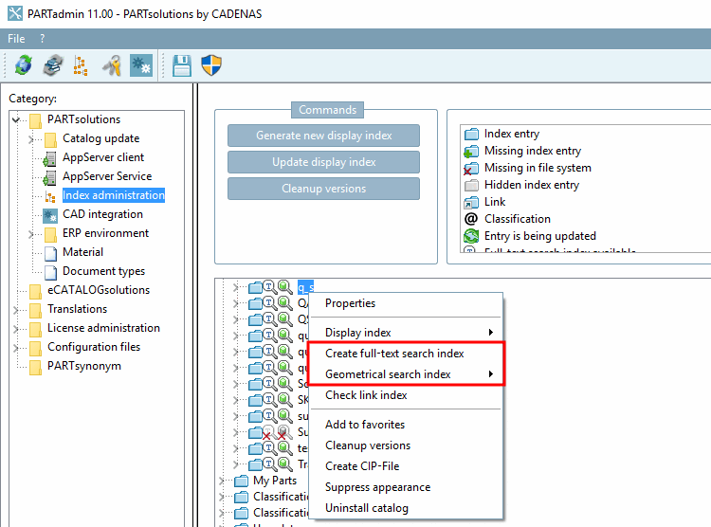This screenshot has width=711, height=527.
Task: Click the Missing in file system legend icon
Action: [x=470, y=169]
